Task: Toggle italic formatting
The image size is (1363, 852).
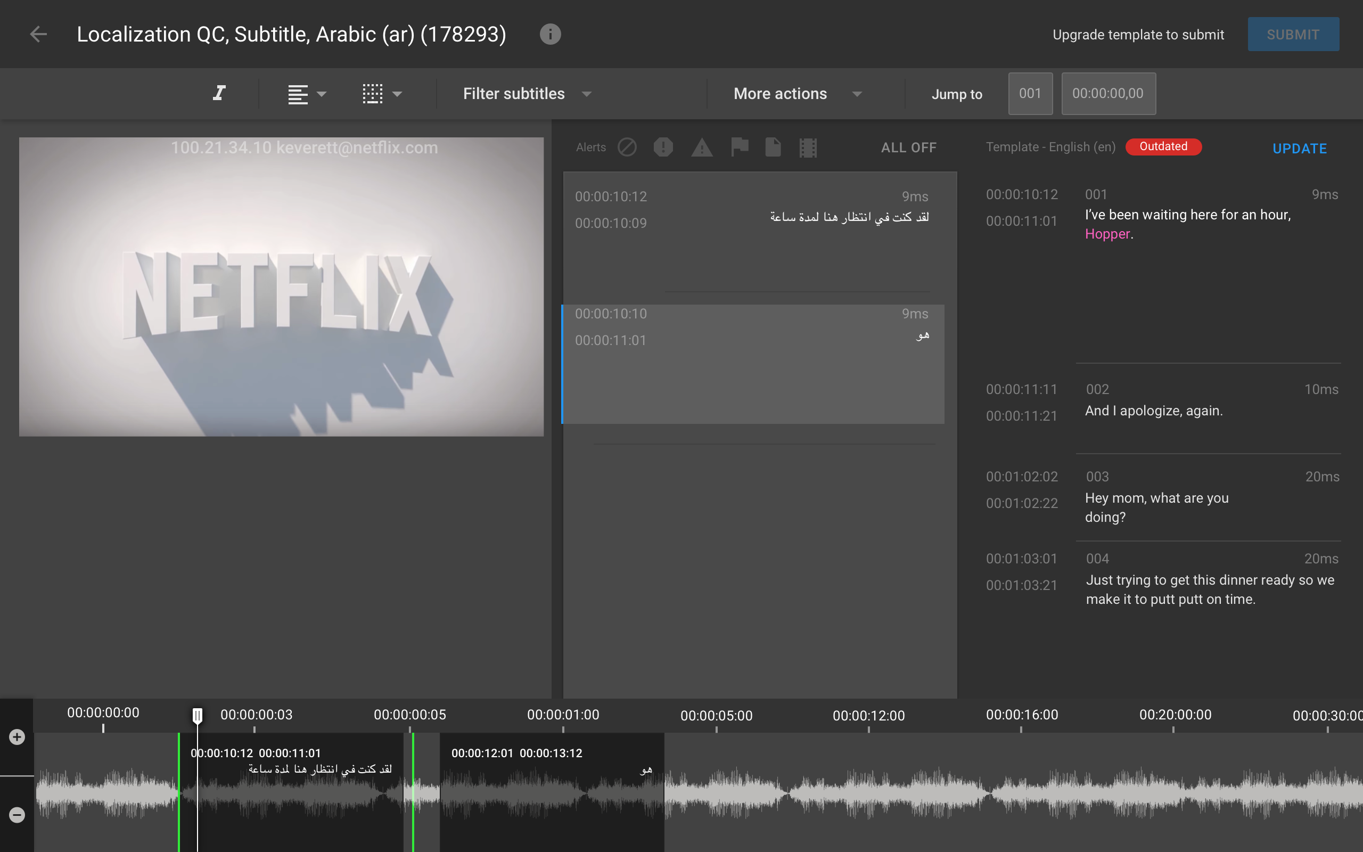Action: pyautogui.click(x=219, y=93)
